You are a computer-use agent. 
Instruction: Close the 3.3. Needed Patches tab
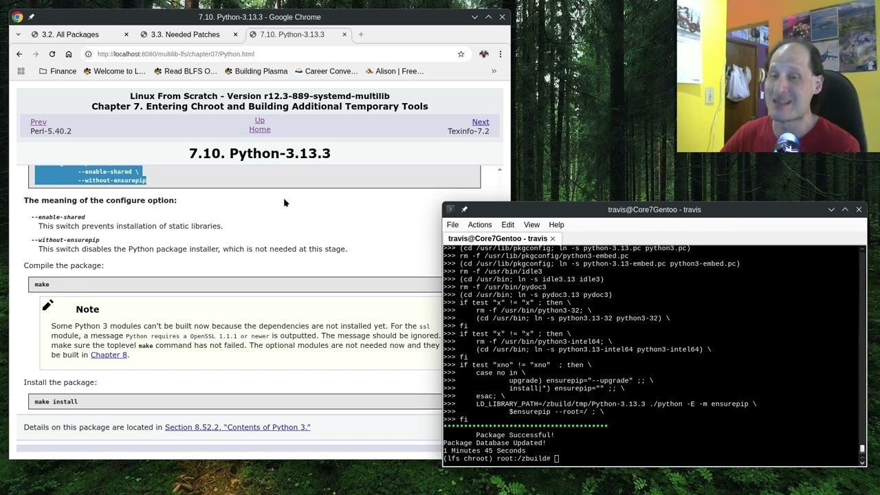pos(235,34)
